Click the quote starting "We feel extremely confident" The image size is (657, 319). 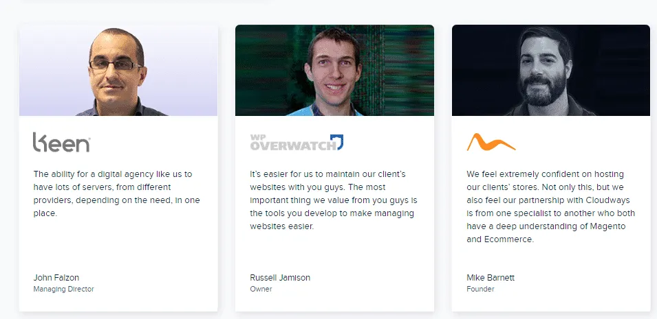pyautogui.click(x=550, y=206)
